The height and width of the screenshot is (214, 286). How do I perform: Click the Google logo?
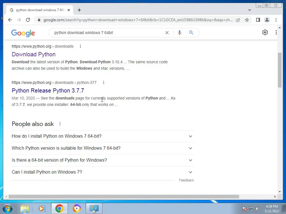coord(23,33)
